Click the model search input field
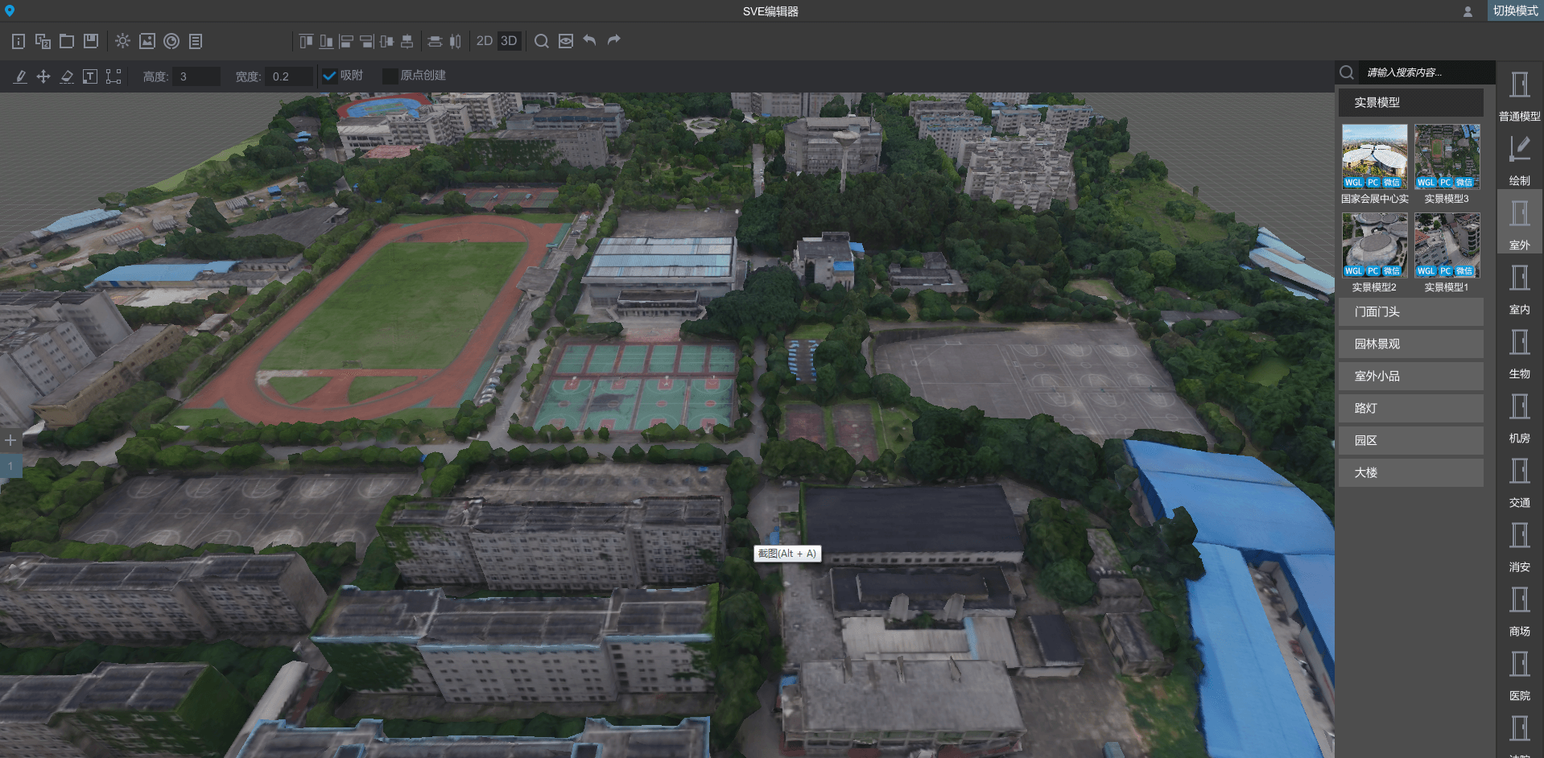This screenshot has height=758, width=1544. click(1425, 72)
